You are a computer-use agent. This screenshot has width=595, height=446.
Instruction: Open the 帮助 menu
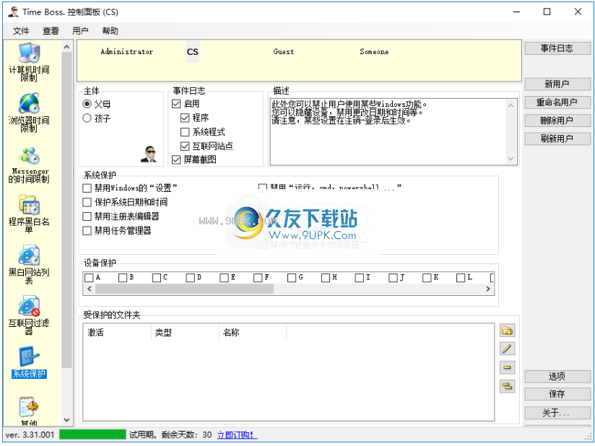(110, 31)
